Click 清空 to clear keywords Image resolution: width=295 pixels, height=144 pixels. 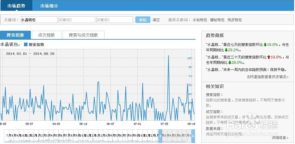tap(156, 20)
